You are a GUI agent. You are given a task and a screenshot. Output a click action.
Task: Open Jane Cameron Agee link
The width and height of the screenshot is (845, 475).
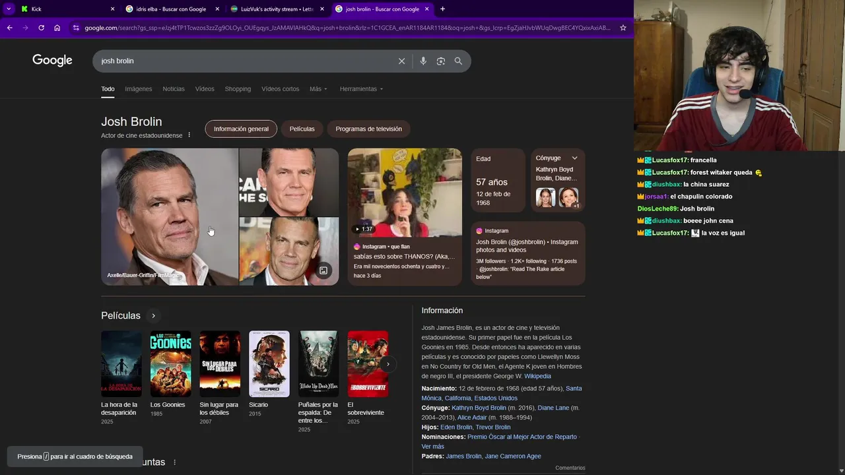pos(513,456)
